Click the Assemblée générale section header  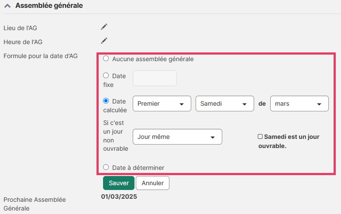49,6
